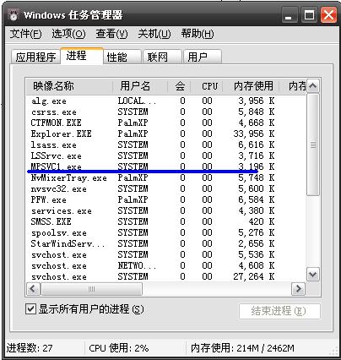The image size is (341, 360).
Task: Click the vertical scrollbar thumb
Action: coord(313,145)
